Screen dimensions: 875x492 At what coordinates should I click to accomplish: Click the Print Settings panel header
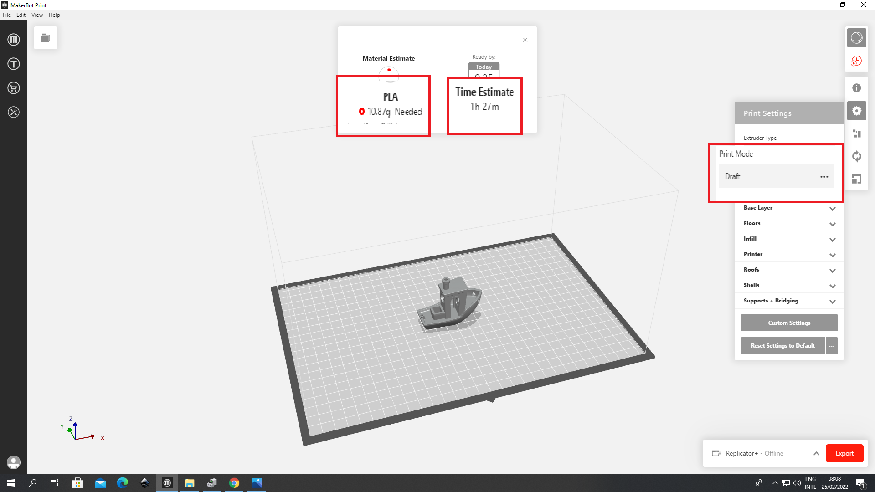point(789,113)
